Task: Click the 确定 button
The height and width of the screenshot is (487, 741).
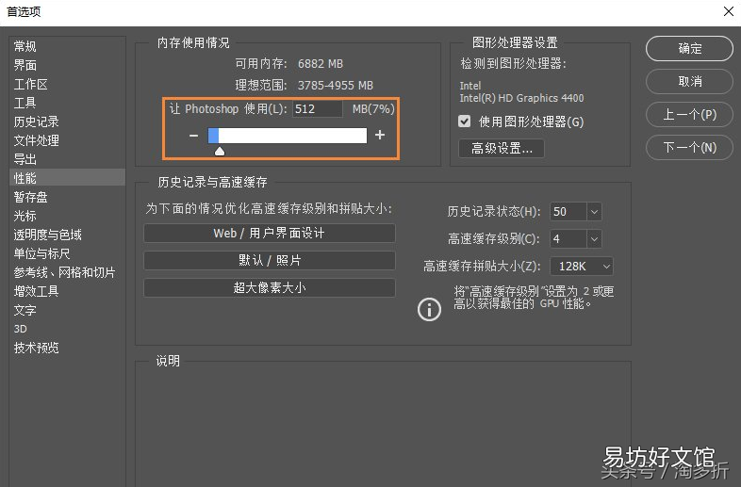Action: click(689, 48)
